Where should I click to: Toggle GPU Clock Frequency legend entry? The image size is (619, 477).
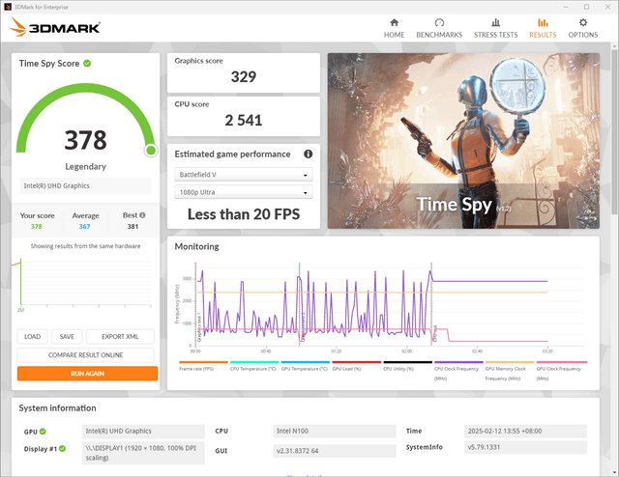click(x=561, y=371)
